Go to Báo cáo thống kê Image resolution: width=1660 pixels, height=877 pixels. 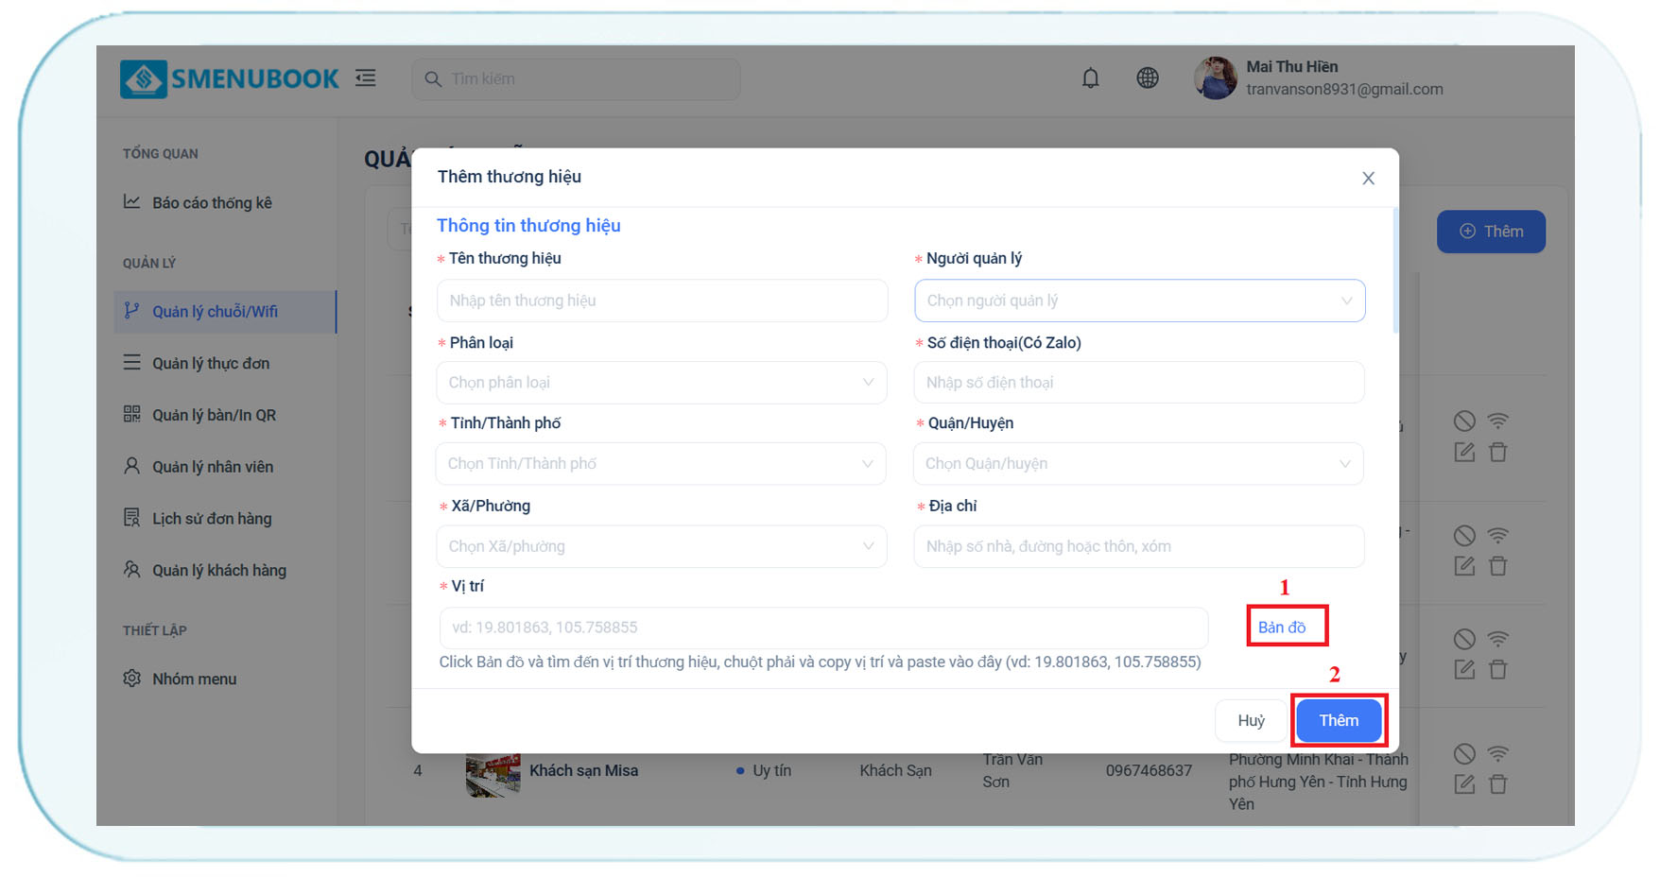coord(212,203)
